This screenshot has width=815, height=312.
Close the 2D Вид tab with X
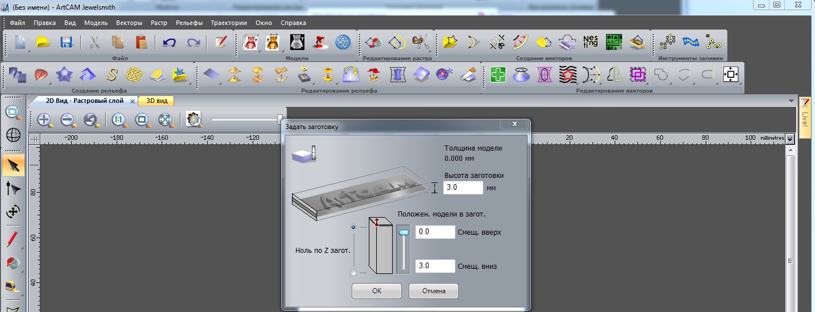click(133, 101)
